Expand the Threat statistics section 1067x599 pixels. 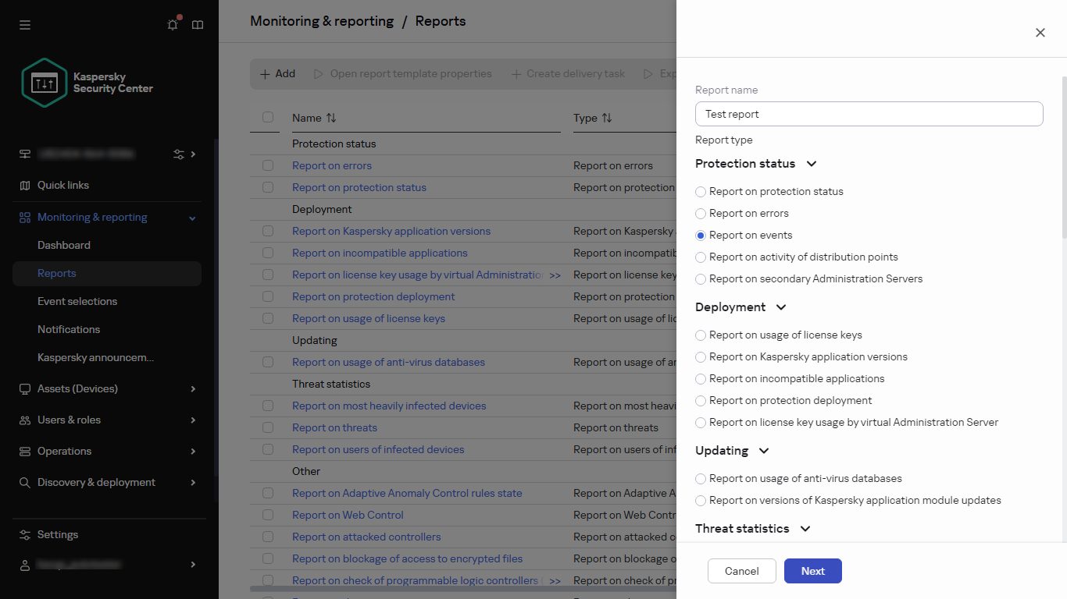(x=805, y=529)
